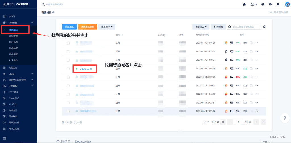Screen dimensions: 291x143
Task: Click SSL icon in the first domain row
Action: click(238, 43)
